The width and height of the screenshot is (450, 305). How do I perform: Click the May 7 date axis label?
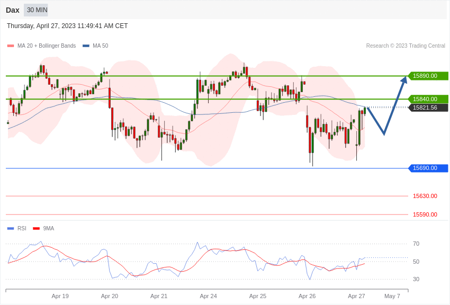click(392, 296)
